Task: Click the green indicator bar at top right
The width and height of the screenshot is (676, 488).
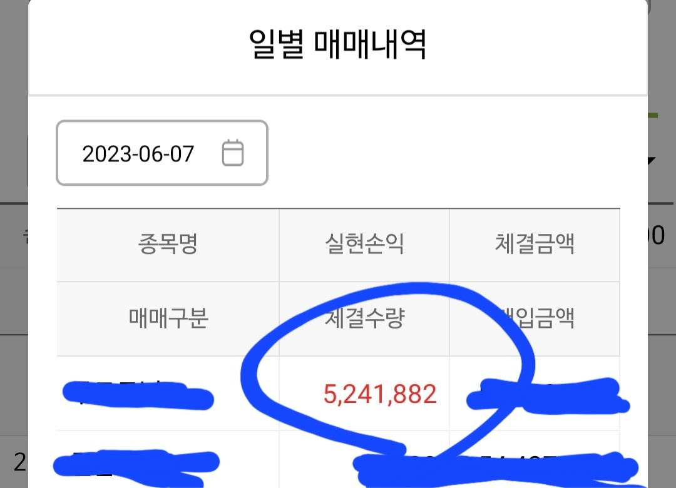Action: (x=653, y=116)
